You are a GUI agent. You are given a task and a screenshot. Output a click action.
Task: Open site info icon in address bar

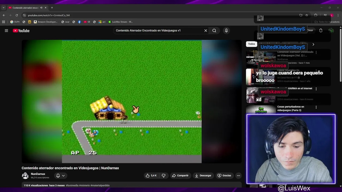point(24,15)
